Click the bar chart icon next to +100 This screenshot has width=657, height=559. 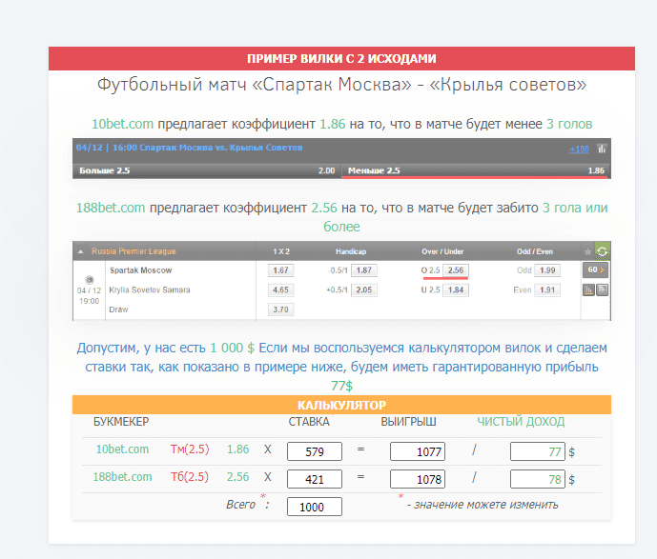click(x=602, y=149)
